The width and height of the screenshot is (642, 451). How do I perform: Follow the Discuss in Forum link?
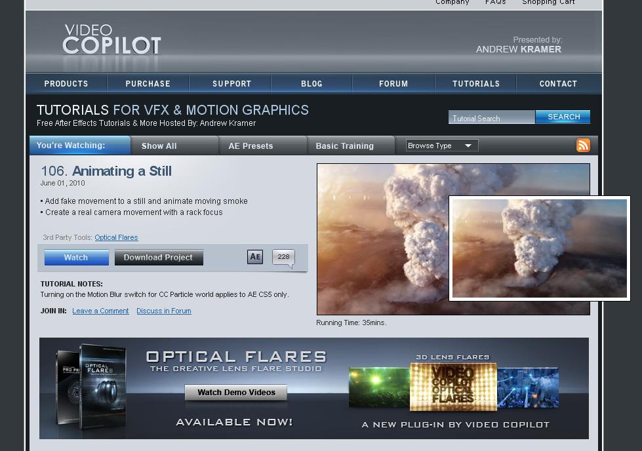tap(164, 311)
